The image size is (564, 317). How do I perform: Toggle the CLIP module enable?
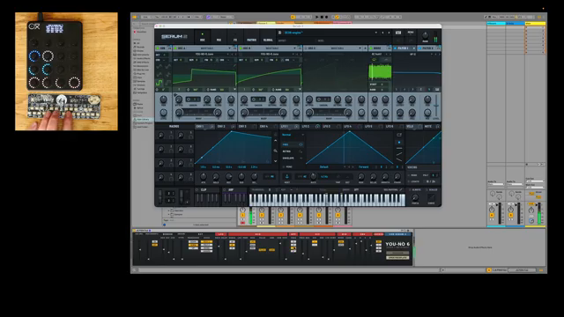click(x=197, y=190)
